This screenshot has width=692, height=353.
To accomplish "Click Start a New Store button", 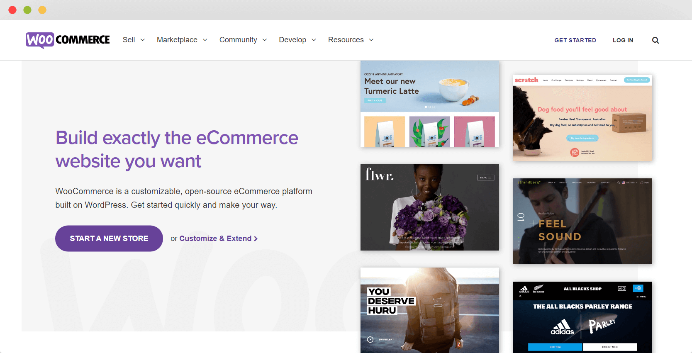I will pyautogui.click(x=109, y=239).
